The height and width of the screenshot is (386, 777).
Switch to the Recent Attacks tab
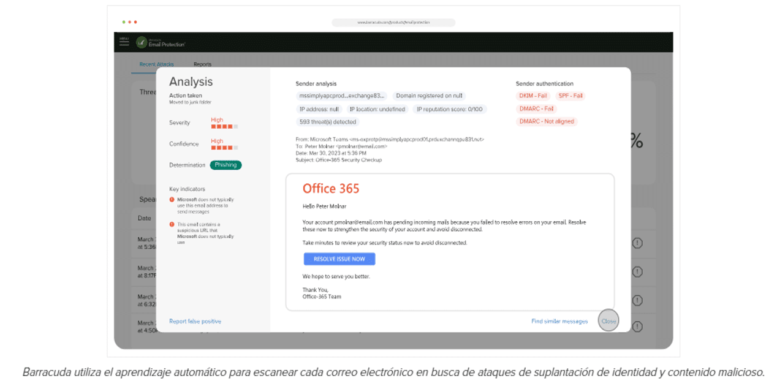pyautogui.click(x=156, y=64)
